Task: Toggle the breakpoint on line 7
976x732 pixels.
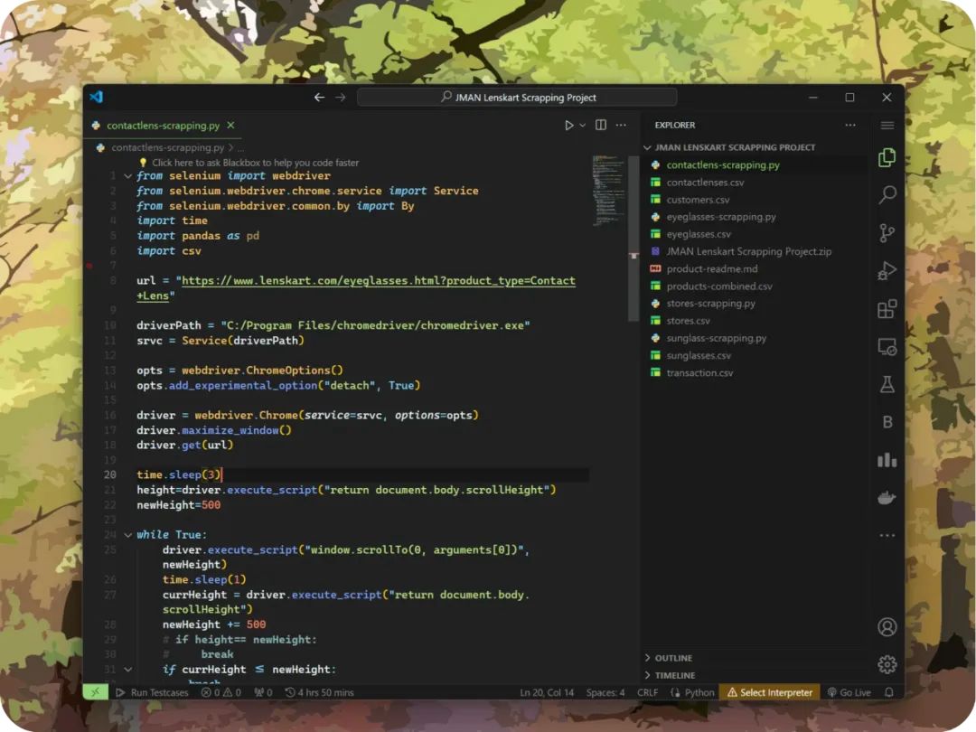Action: (89, 266)
